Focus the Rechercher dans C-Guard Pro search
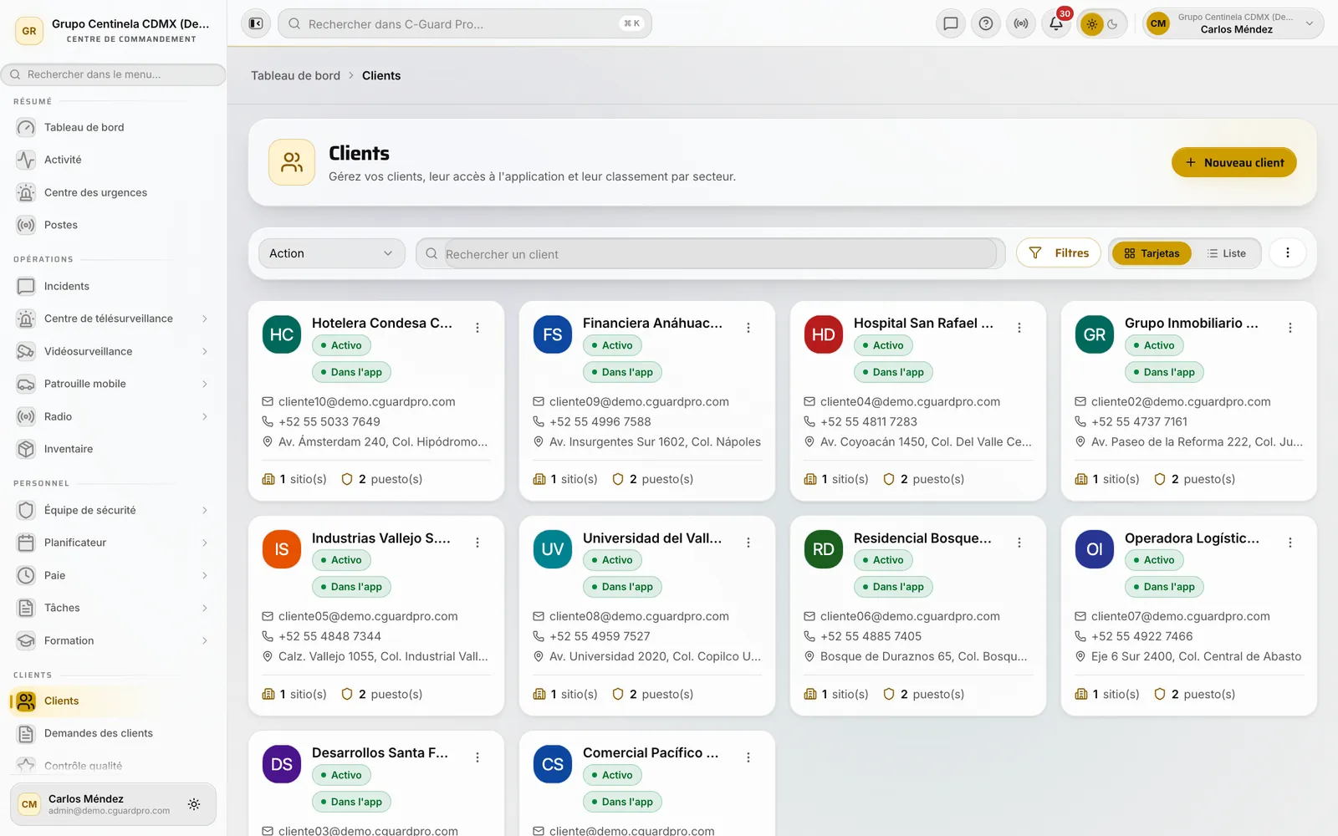The width and height of the screenshot is (1338, 836). tap(464, 23)
